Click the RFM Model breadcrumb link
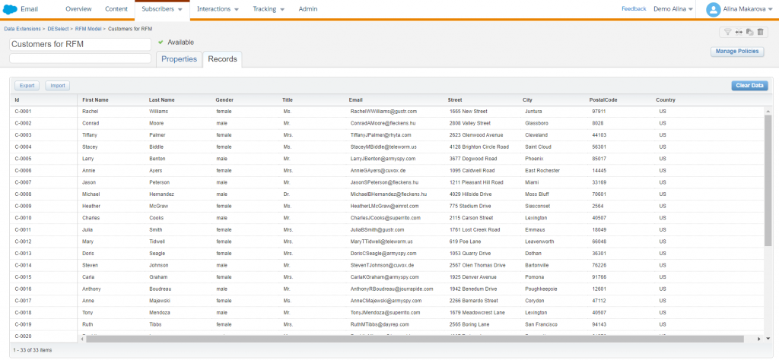This screenshot has width=779, height=360. (88, 28)
